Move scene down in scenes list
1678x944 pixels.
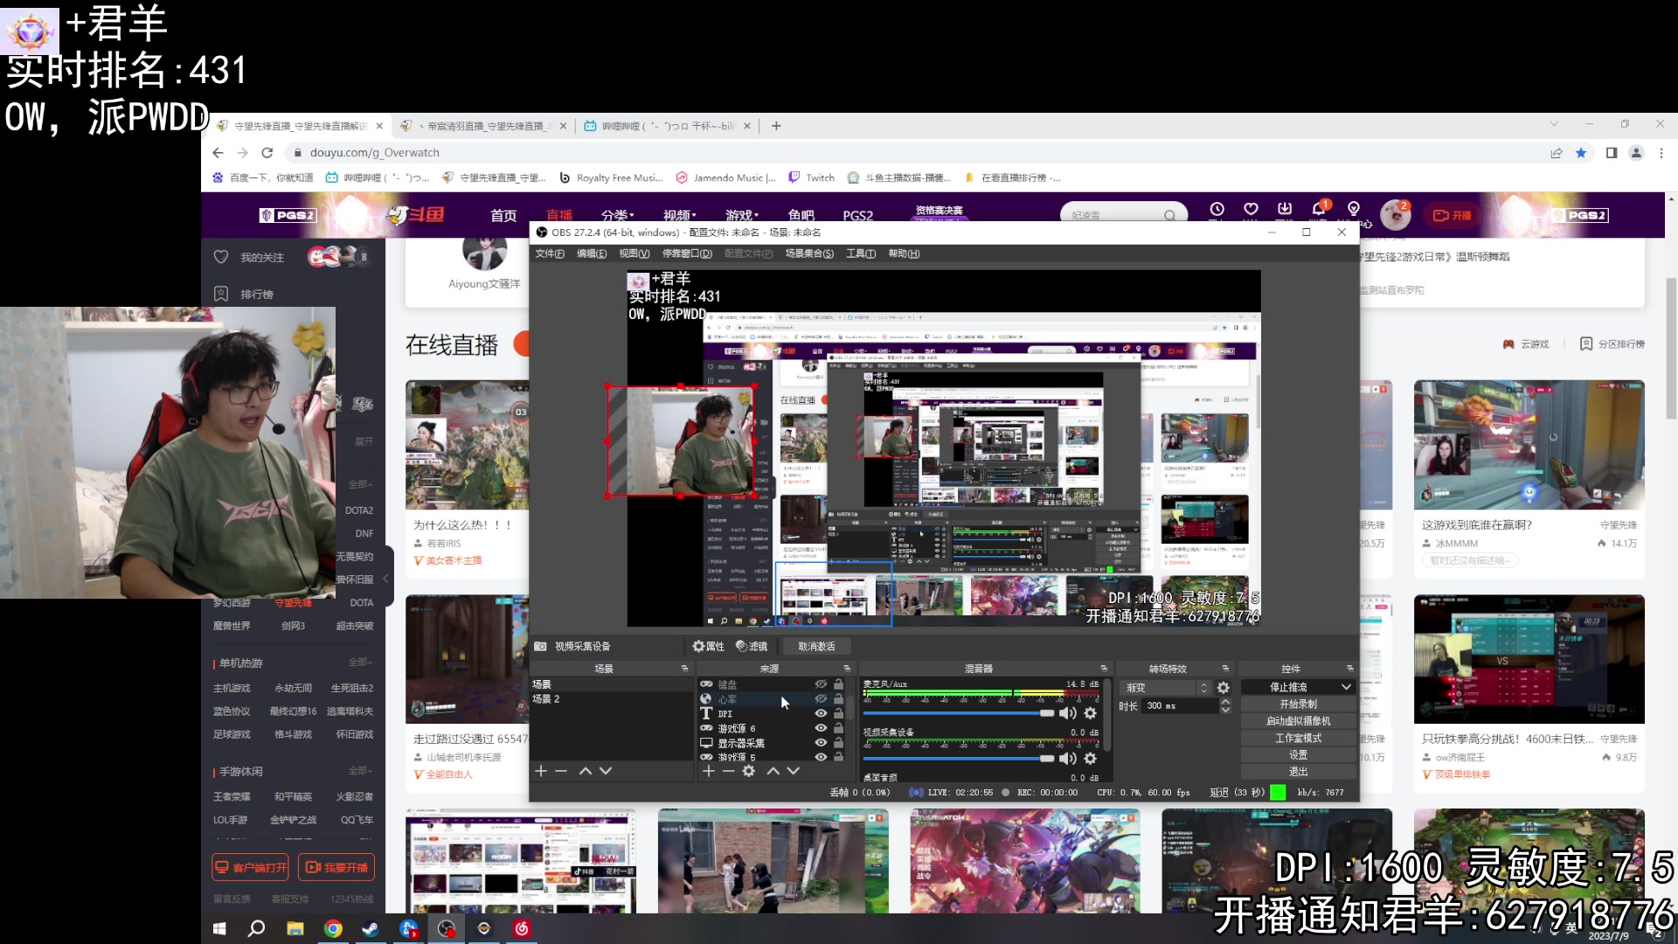point(606,771)
